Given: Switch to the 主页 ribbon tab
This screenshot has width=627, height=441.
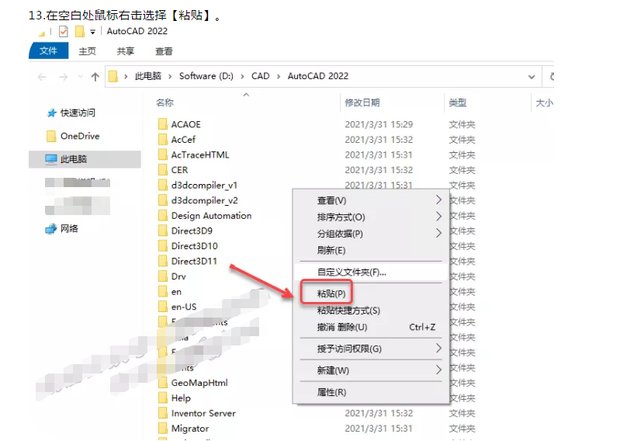Looking at the screenshot, I should click(x=87, y=51).
